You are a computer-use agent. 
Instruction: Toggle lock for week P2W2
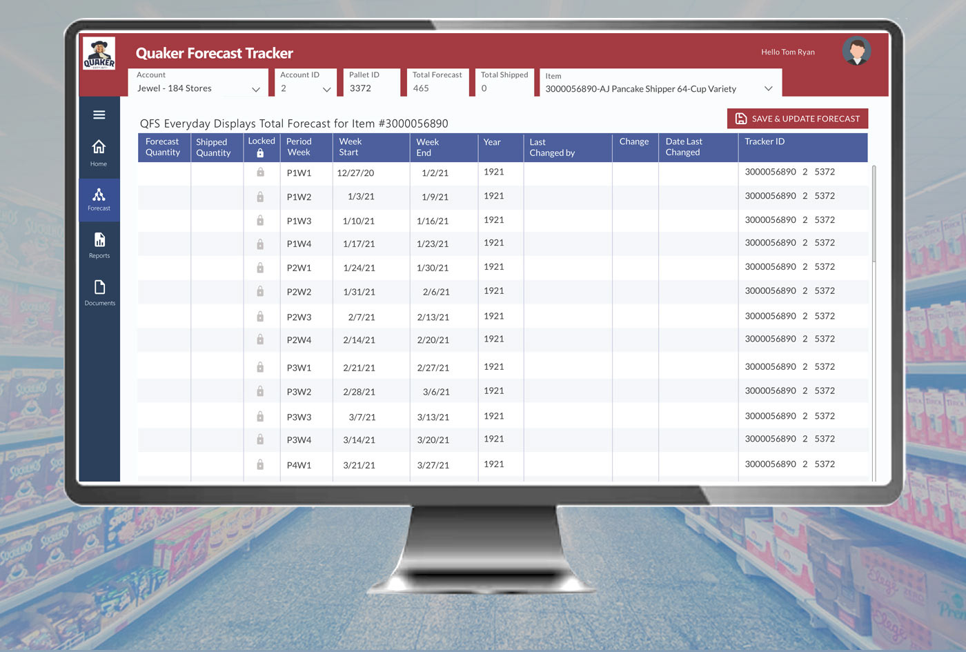[x=260, y=292]
